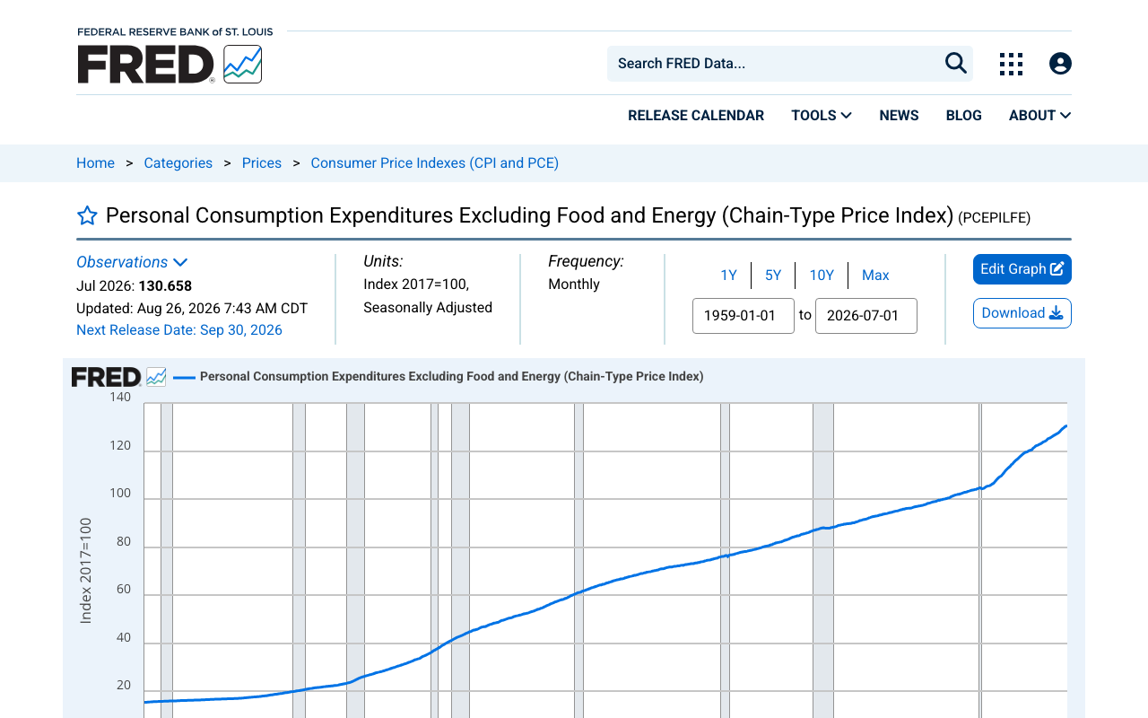Click the series ID (PCEPILFE)
1148x718 pixels.
tap(995, 218)
